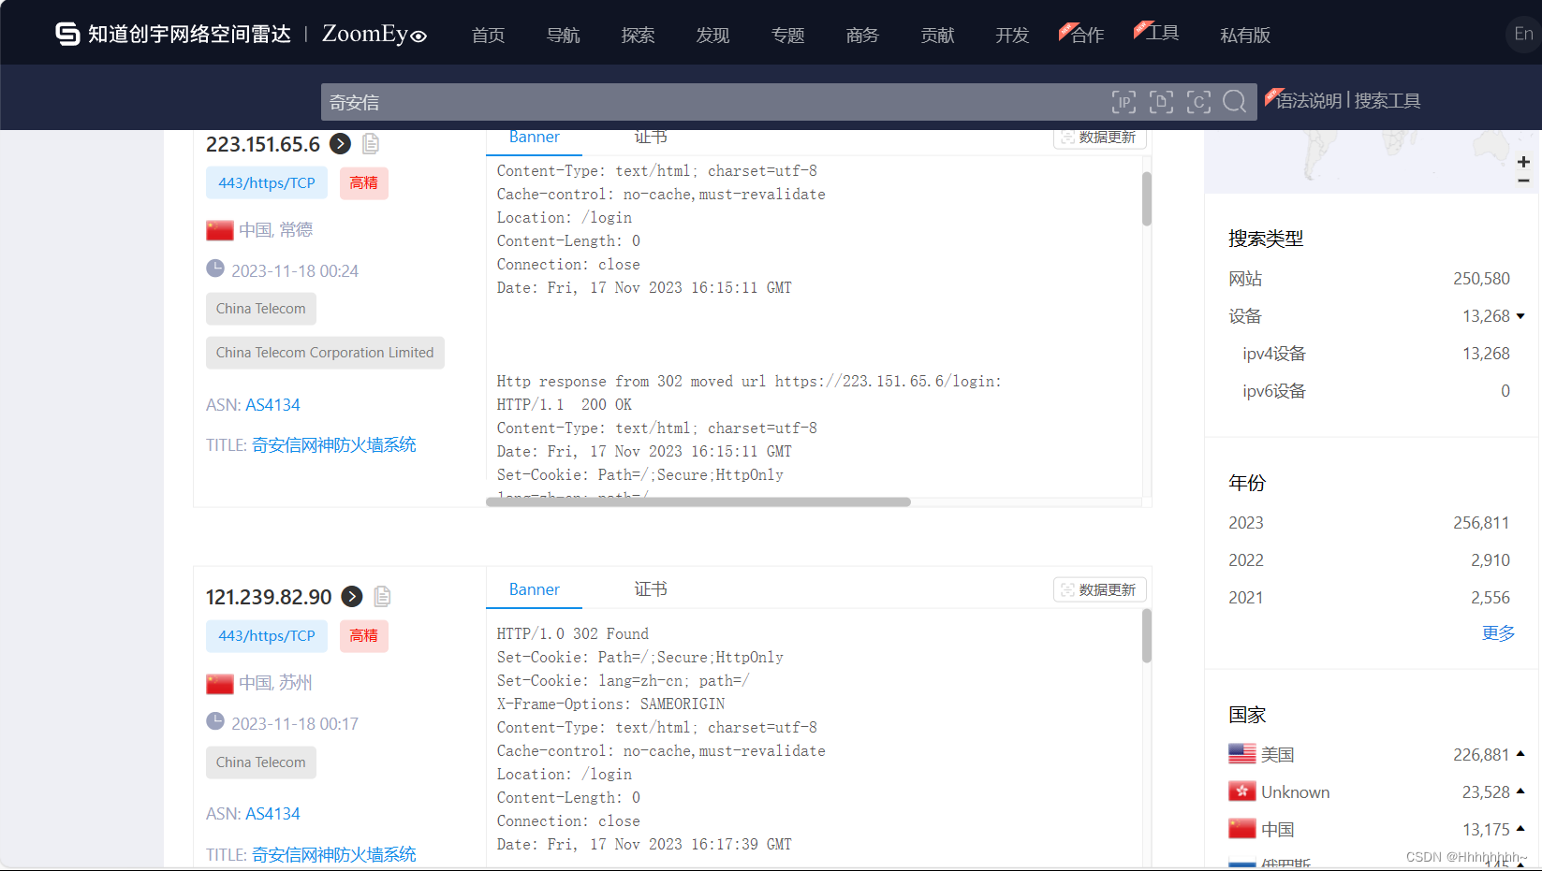Select Banner tab for 223.151.65.6

tap(534, 138)
